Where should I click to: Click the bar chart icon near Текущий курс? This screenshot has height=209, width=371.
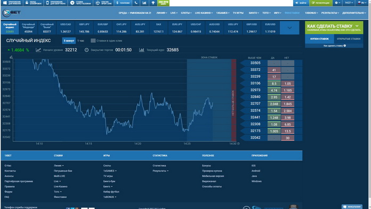(x=141, y=50)
